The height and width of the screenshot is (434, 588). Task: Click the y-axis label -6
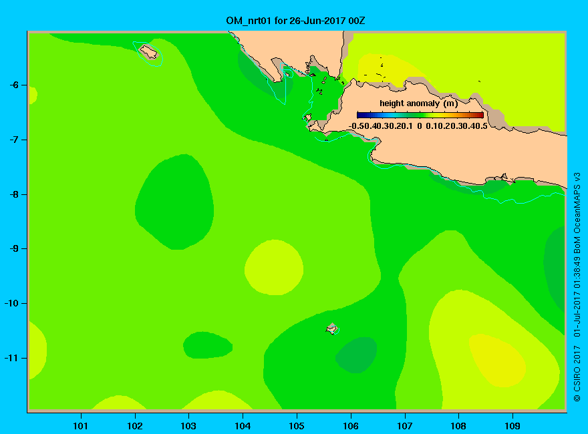[14, 85]
